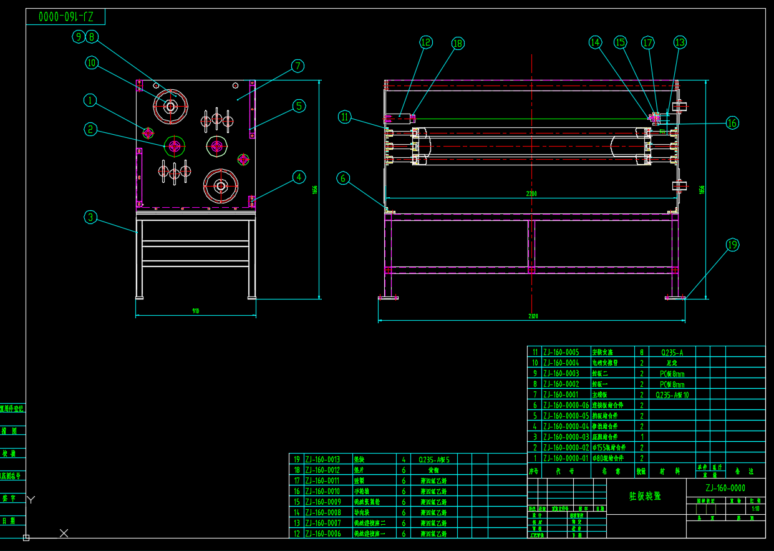Viewport: 774px width, 551px height.
Task: Click the UCS origin square marker
Action: coord(26,537)
